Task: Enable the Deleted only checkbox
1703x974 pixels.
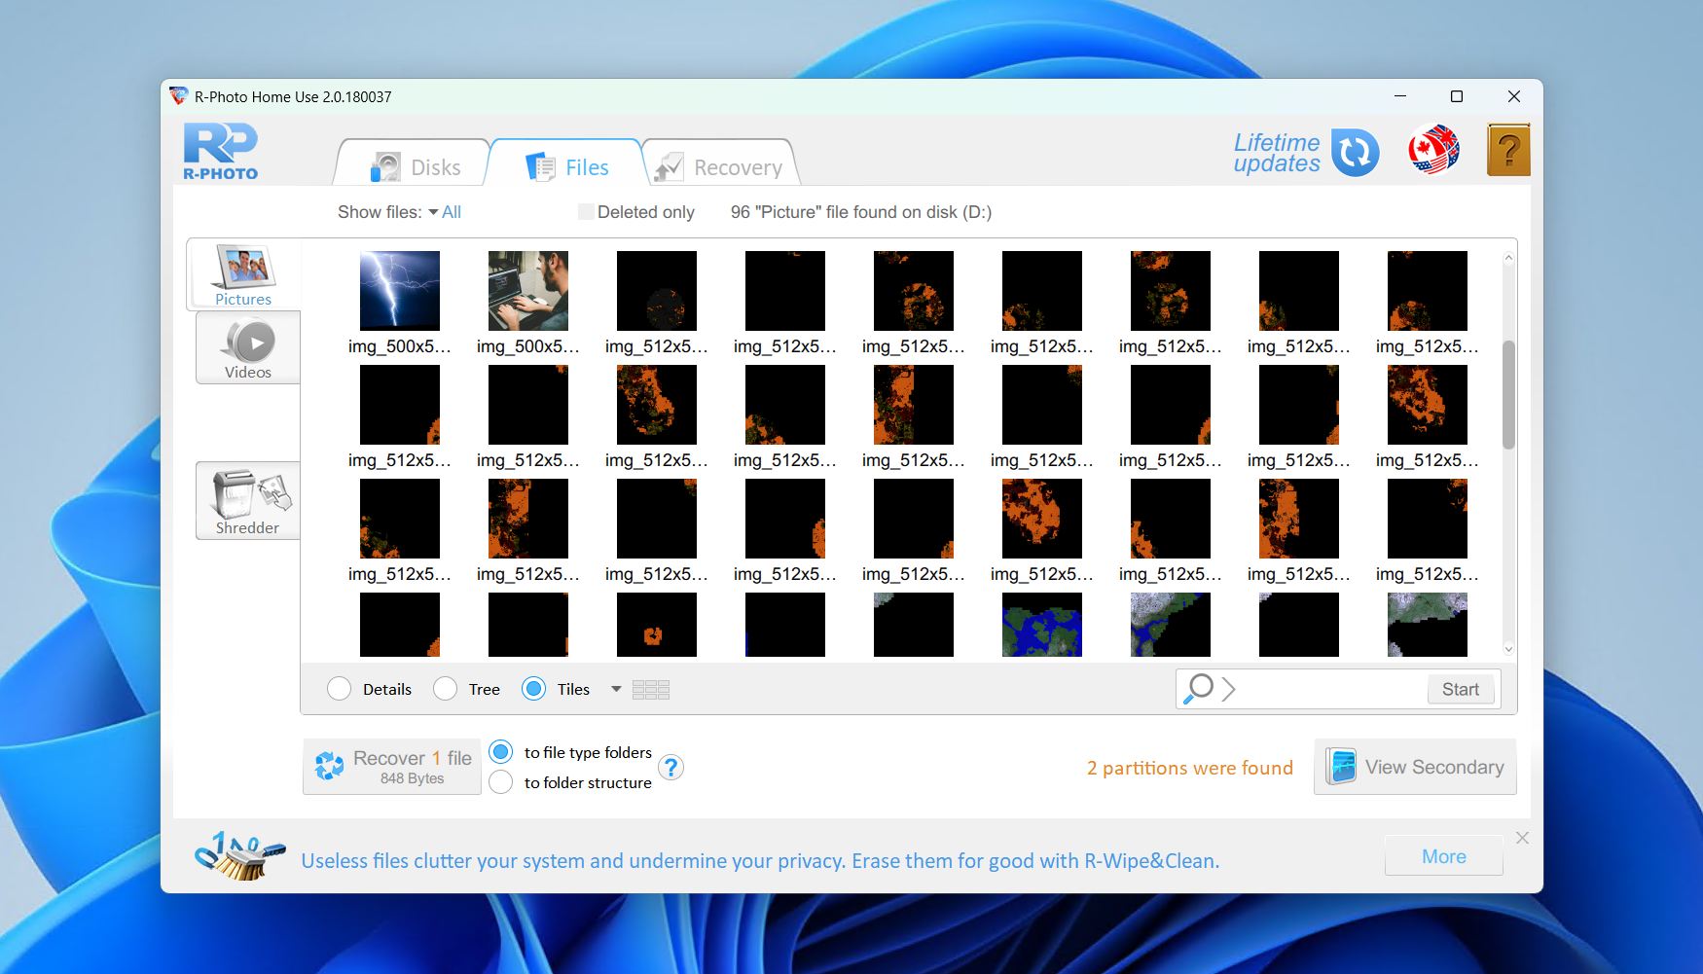Action: (x=586, y=211)
